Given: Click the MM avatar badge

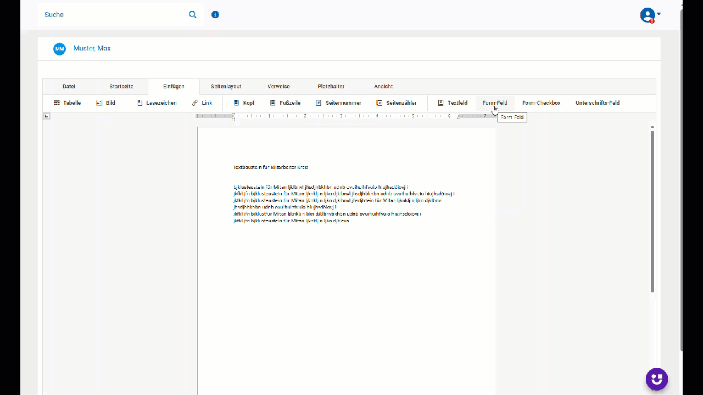Looking at the screenshot, I should click(59, 49).
